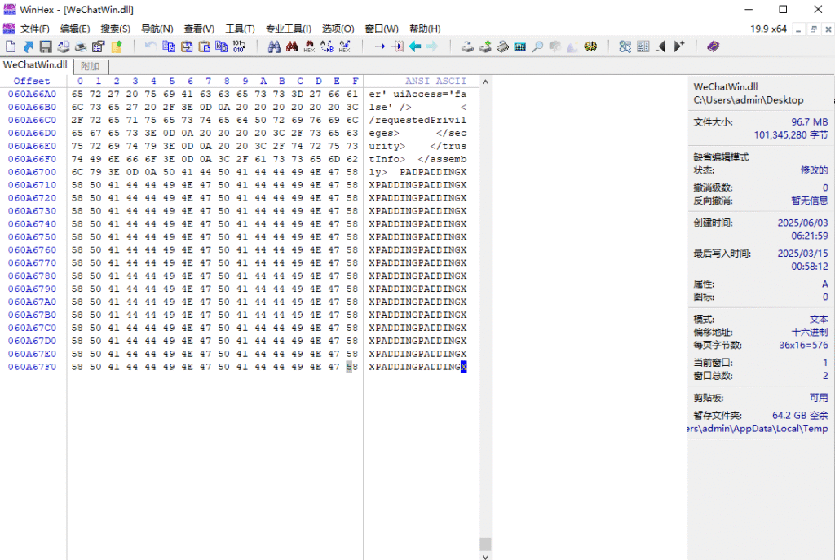
Task: Click the 64.2 GB 空余 temp folder value
Action: 801,415
